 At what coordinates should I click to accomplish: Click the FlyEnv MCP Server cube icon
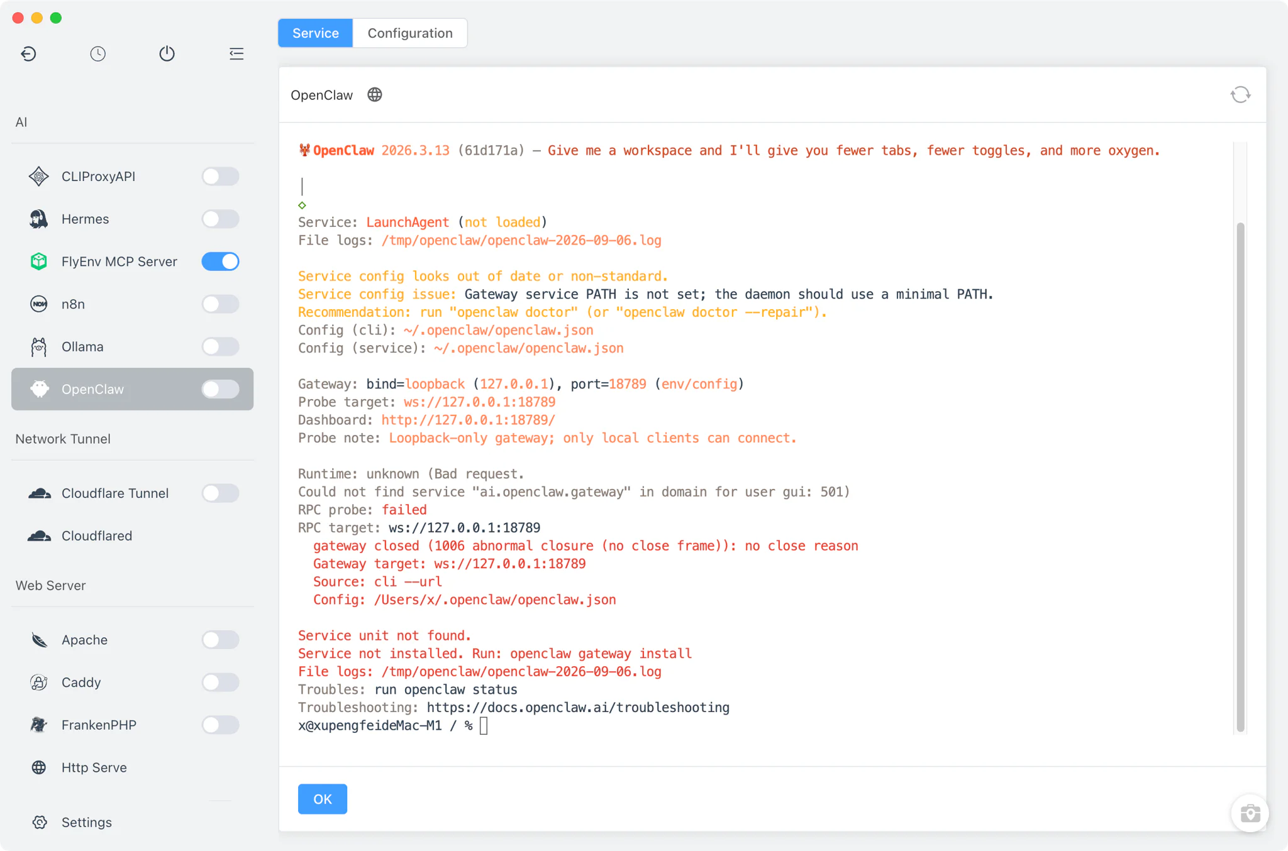click(x=39, y=261)
